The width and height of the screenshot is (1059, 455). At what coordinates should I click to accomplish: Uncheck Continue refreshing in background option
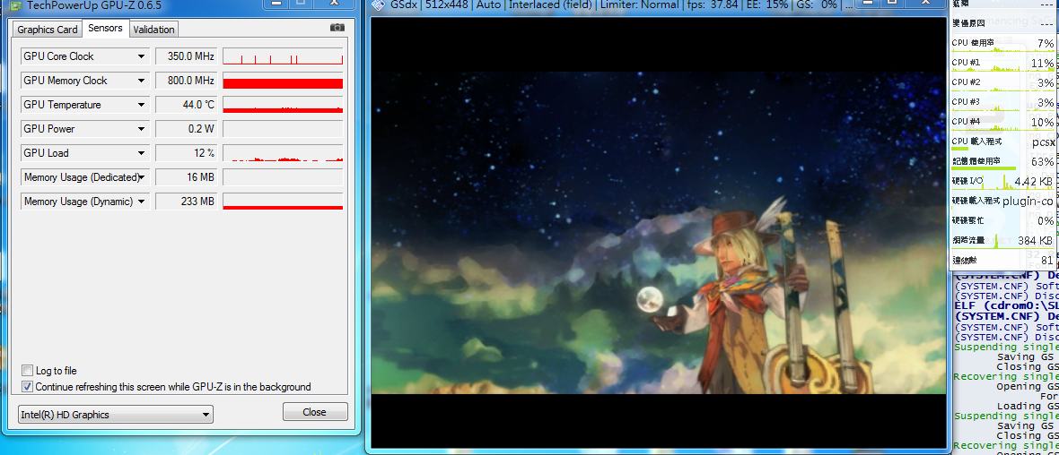[x=27, y=387]
